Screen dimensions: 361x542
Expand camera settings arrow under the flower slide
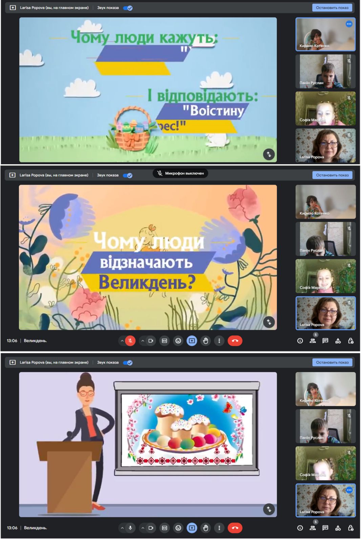tap(143, 341)
